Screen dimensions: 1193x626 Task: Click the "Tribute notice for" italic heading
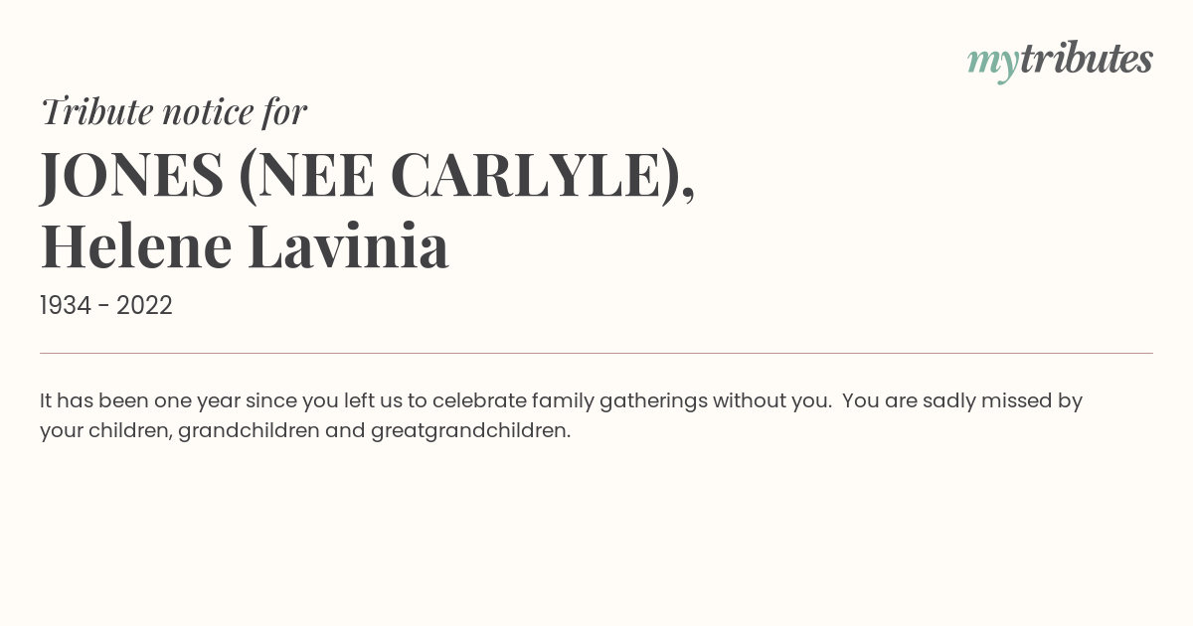174,112
